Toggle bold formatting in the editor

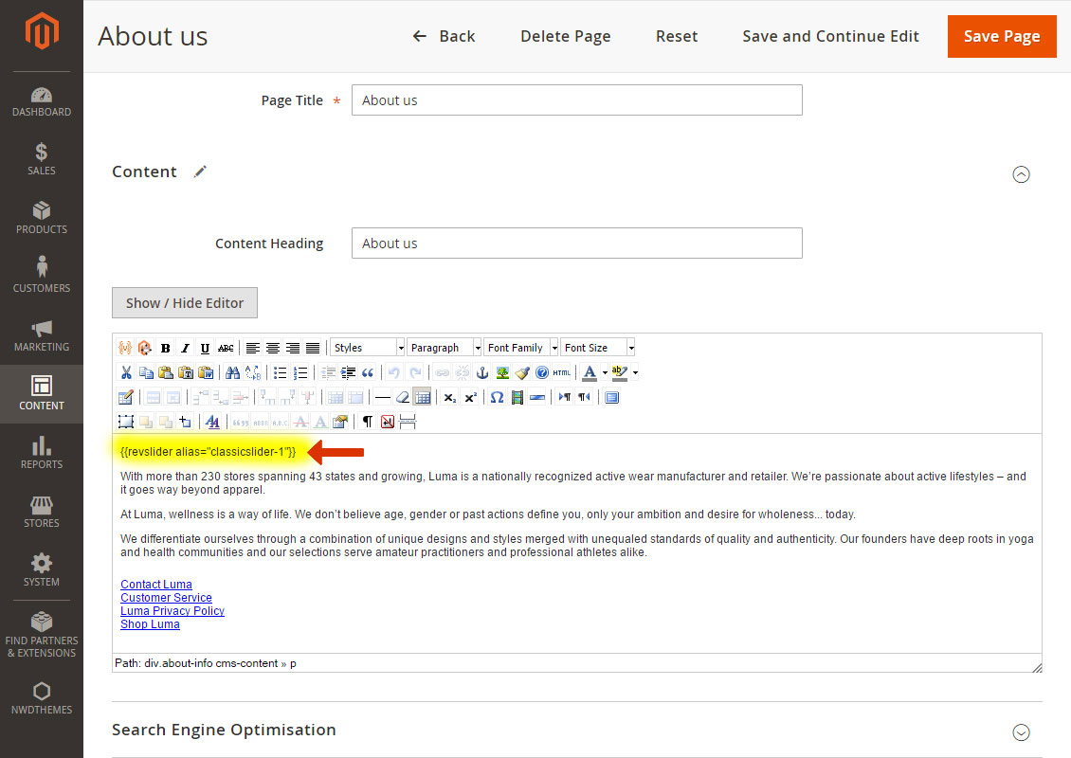tap(165, 349)
